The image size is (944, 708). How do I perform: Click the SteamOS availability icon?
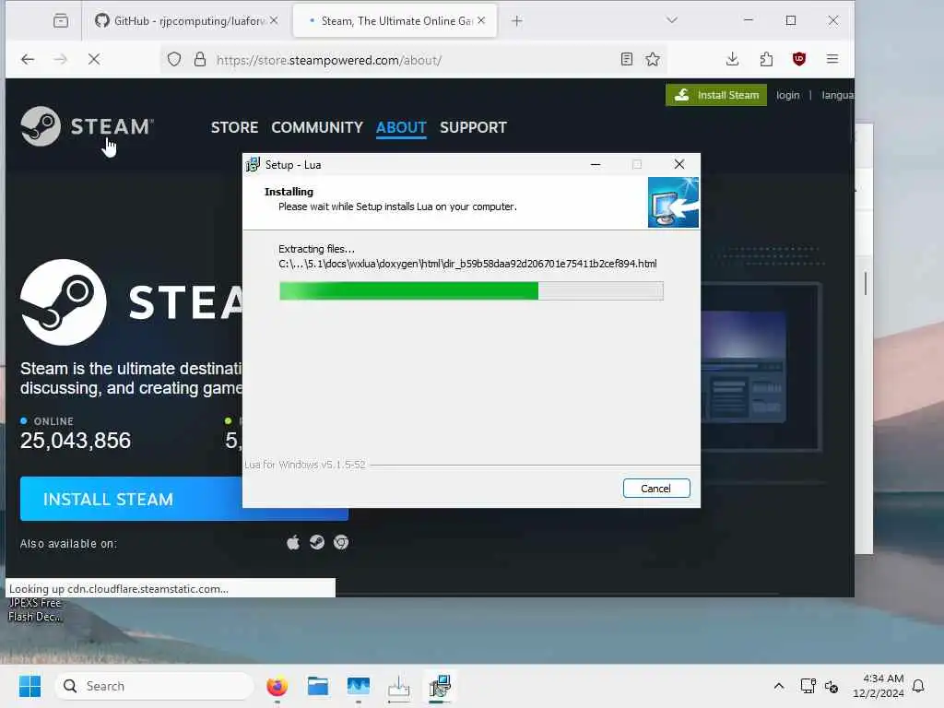click(317, 542)
